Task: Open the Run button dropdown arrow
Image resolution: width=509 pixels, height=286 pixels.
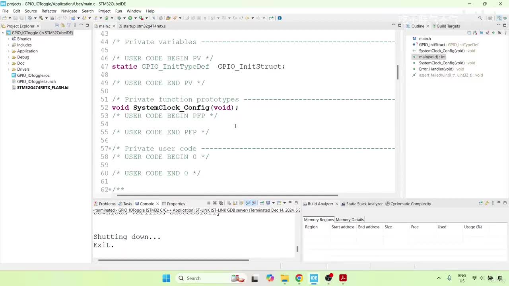Action: (135, 18)
